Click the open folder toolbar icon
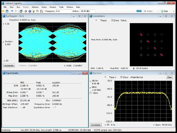Screen dimensions: 177x133 pos(3,11)
